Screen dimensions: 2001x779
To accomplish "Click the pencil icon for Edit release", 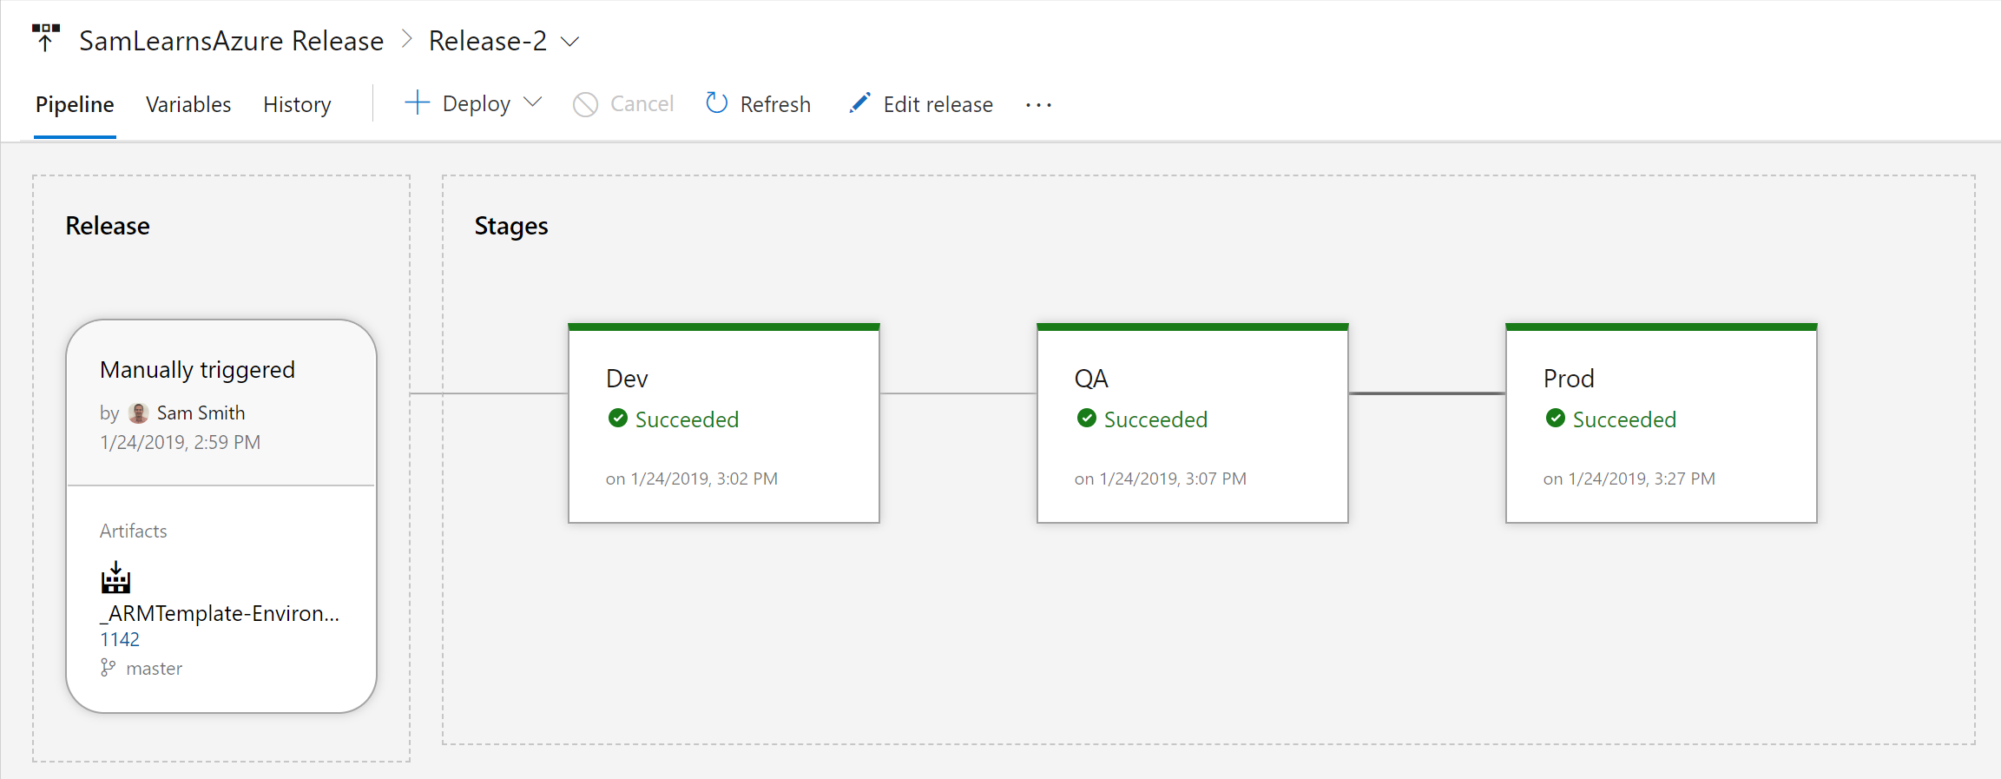I will 859,103.
